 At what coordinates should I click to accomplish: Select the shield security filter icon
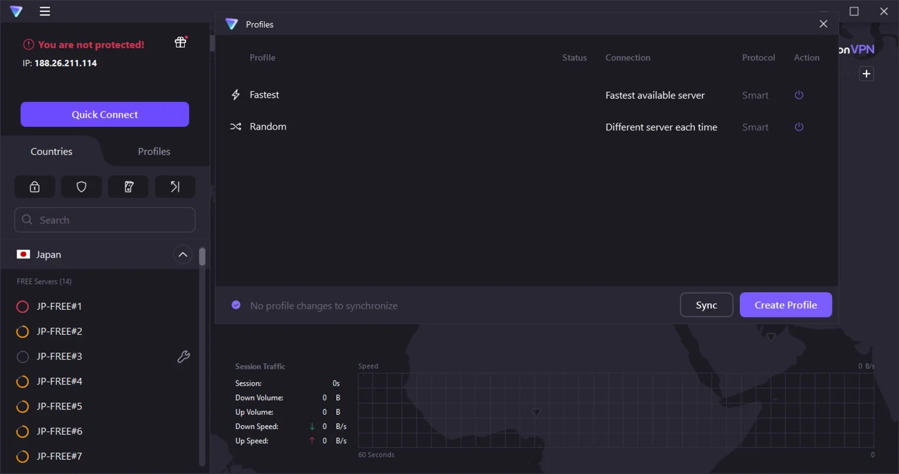(81, 187)
